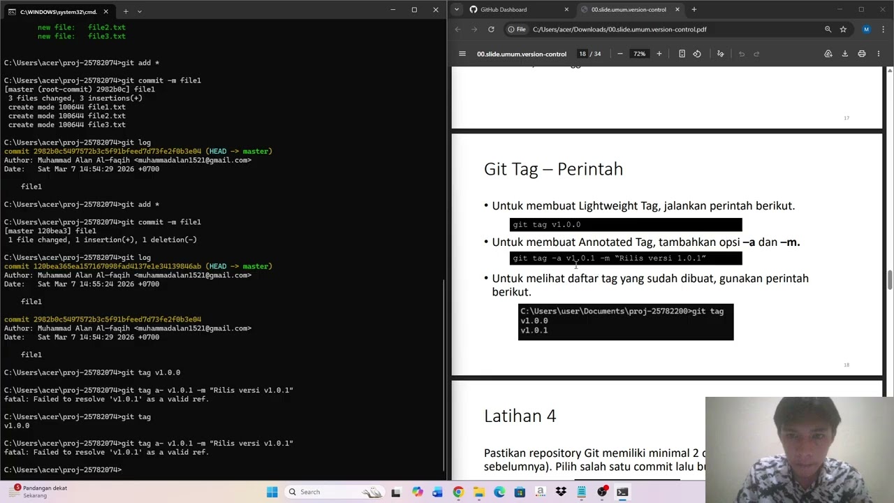Open Amazon app from the taskbar
Viewport: 894px width, 503px height.
pyautogui.click(x=541, y=492)
